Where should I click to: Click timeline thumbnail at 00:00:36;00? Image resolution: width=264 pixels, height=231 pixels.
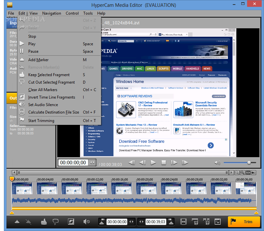click(x=246, y=188)
